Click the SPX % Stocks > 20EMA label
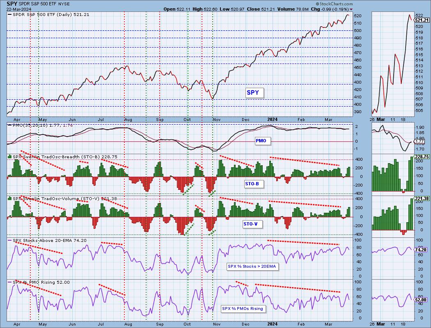Screen dimensions: 431x328 pos(252,266)
